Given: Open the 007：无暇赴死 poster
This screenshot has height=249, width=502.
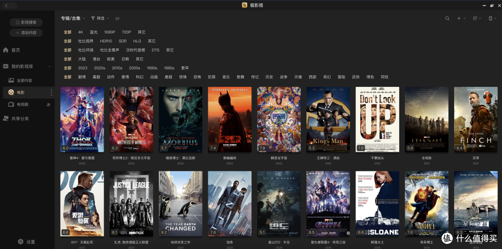Looking at the screenshot, I should tap(82, 203).
